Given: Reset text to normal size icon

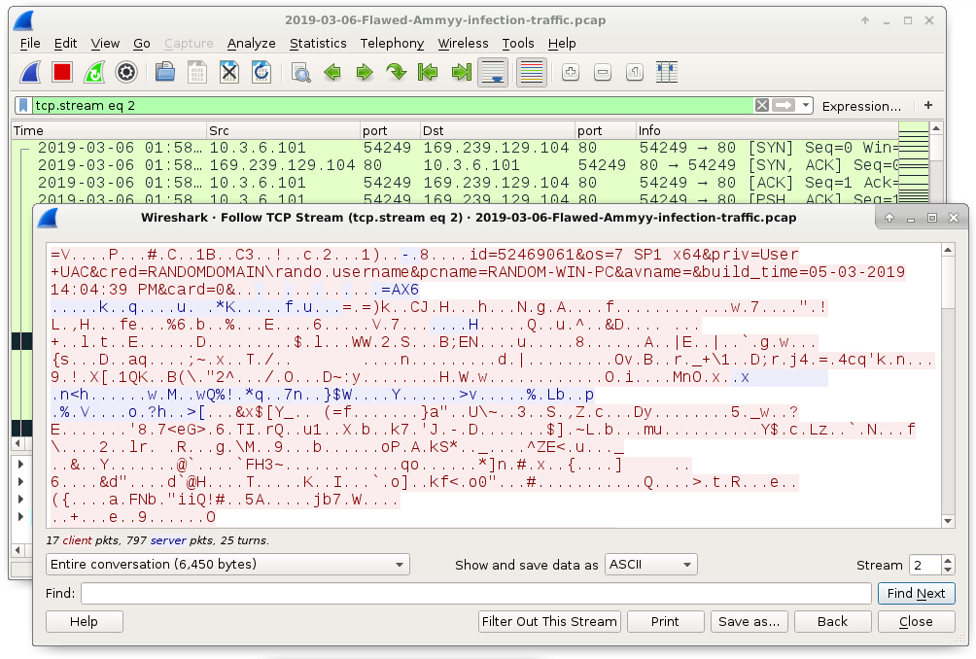Looking at the screenshot, I should (x=634, y=72).
